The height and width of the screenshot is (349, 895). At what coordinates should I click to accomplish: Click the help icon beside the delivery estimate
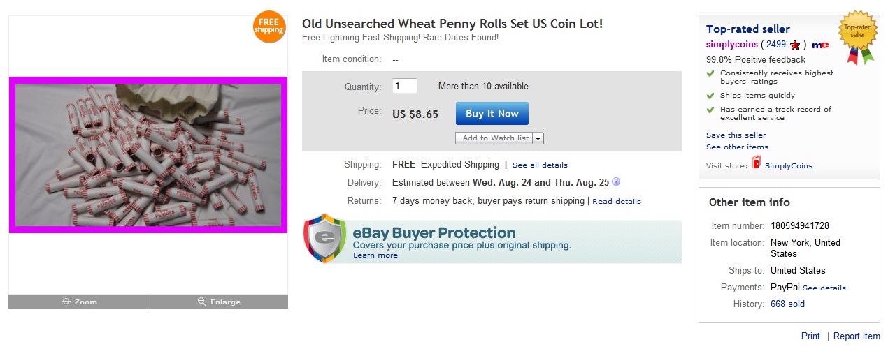click(616, 182)
